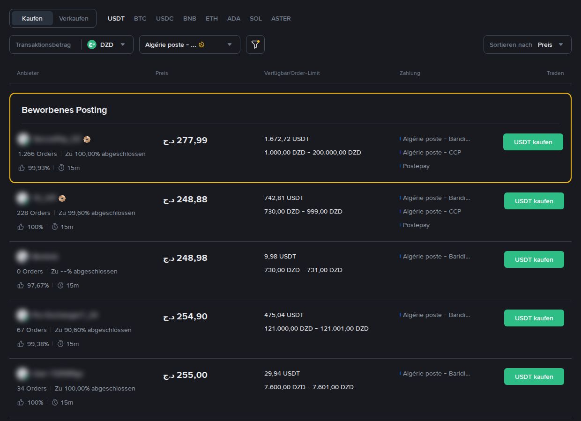Image resolution: width=581 pixels, height=421 pixels.
Task: Click available amount 29,94 USDT
Action: pyautogui.click(x=282, y=374)
